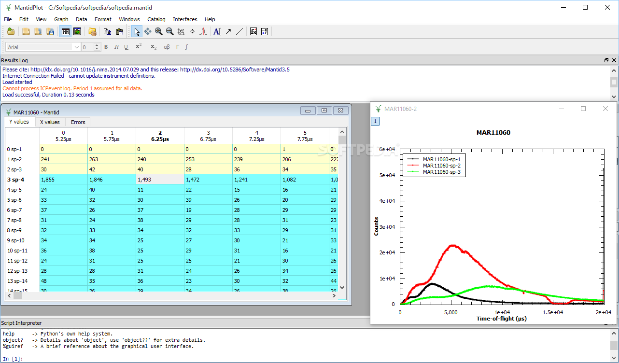Click the MAR11060 graph title
This screenshot has height=363, width=619.
[493, 133]
